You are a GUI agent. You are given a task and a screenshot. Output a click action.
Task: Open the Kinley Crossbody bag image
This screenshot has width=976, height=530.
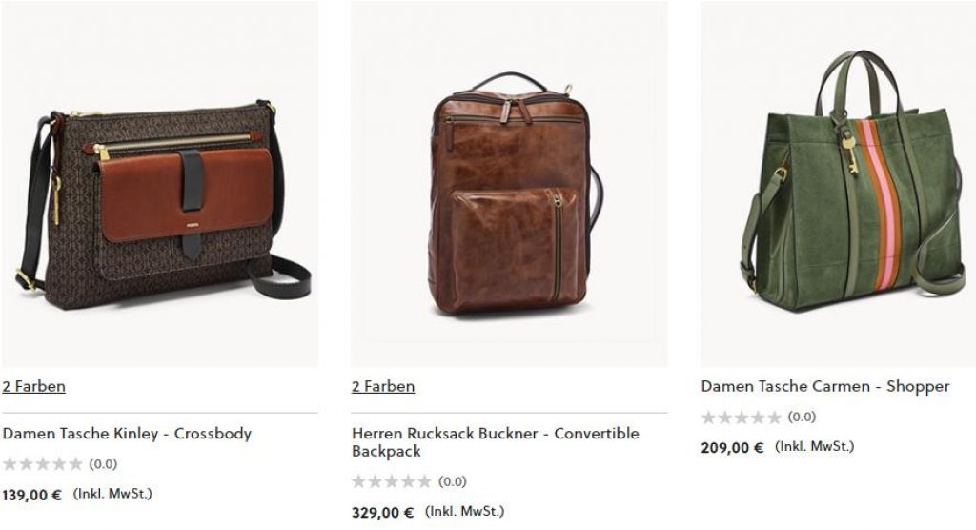pos(159,184)
